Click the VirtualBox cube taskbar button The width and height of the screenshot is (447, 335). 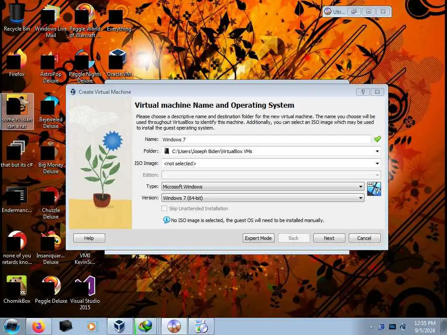[x=120, y=326]
